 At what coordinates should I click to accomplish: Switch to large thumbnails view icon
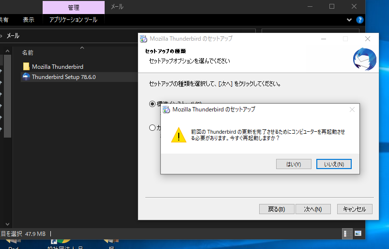pyautogui.click(x=358, y=233)
